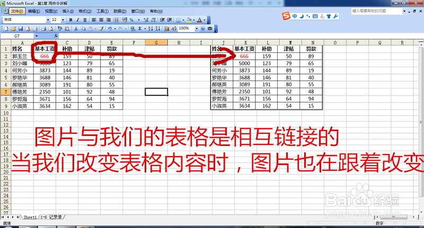This screenshot has height=228, width=424.
Task: Toggle Bold formatting button
Action: tap(70, 20)
